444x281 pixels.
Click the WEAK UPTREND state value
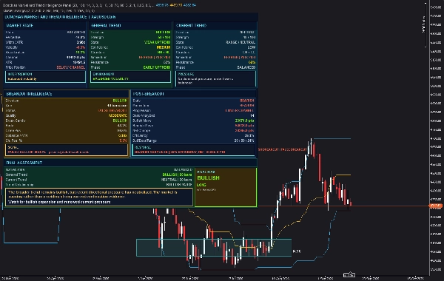[157, 42]
